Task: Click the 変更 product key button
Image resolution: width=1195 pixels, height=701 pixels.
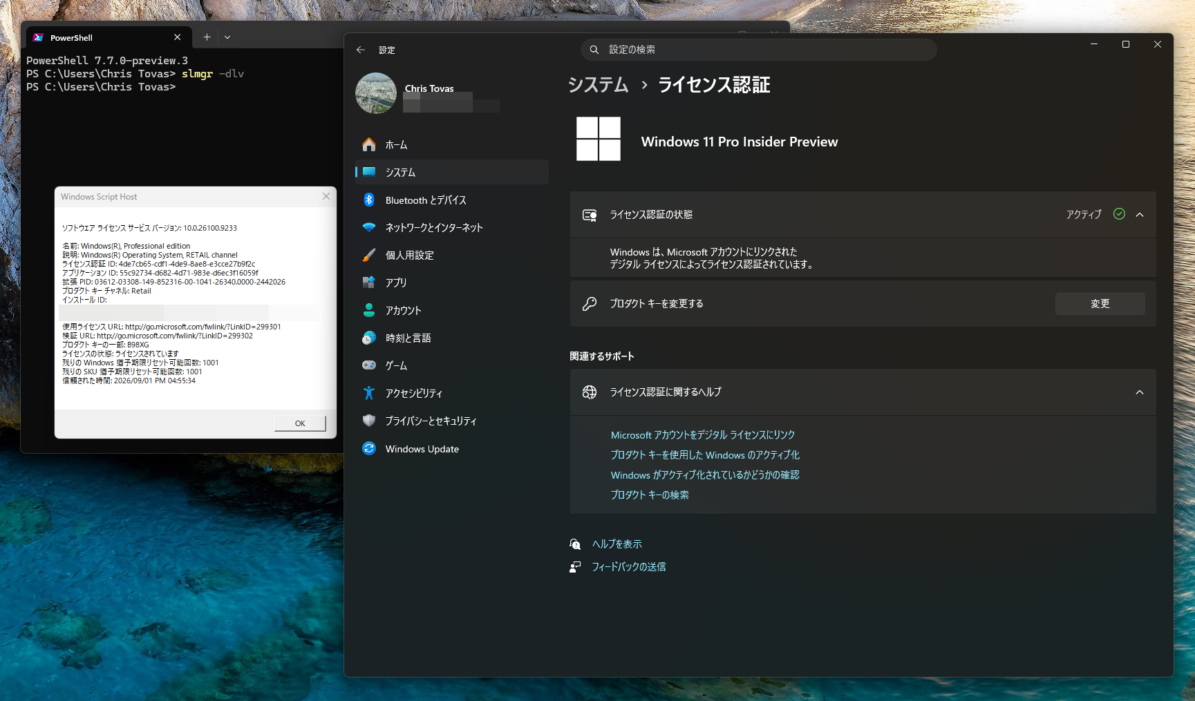Action: pos(1100,304)
